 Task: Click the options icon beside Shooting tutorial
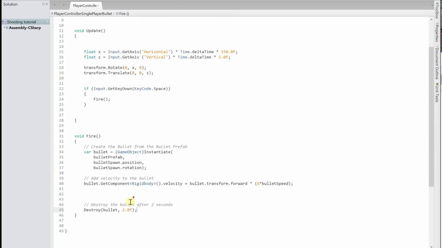(46, 22)
